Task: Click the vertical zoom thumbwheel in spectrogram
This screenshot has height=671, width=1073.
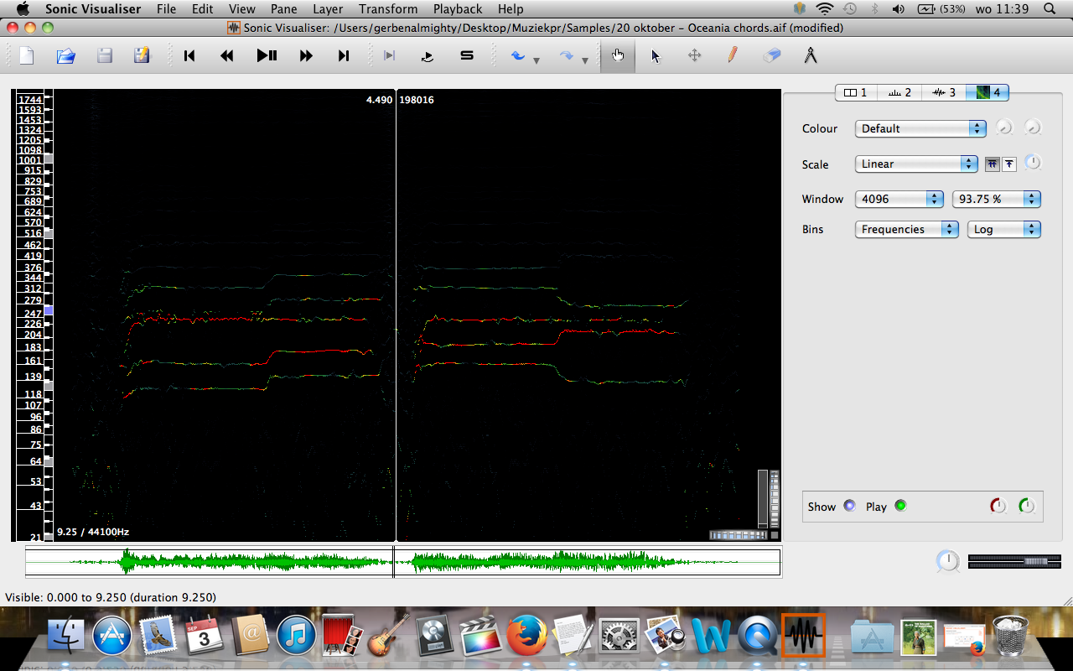Action: pos(775,498)
